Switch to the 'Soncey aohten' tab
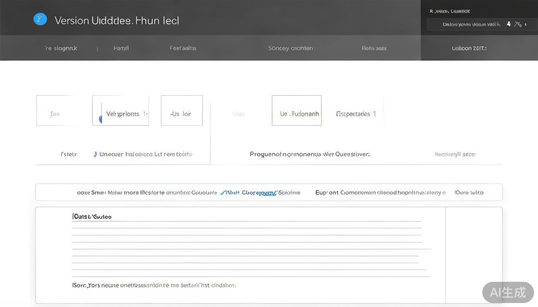The image size is (538, 307). point(291,48)
